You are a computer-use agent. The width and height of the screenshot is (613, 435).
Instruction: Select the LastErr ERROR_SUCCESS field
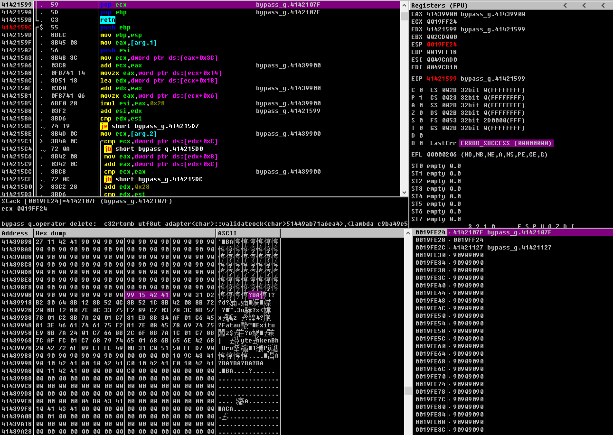505,143
